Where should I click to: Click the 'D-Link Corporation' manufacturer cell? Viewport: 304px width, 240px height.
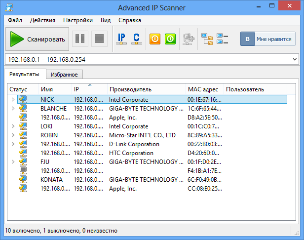click(x=134, y=144)
